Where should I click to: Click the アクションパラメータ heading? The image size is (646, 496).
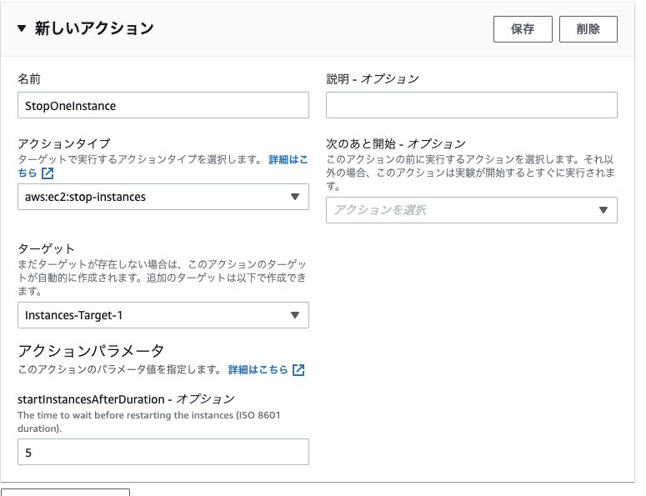pos(91,351)
